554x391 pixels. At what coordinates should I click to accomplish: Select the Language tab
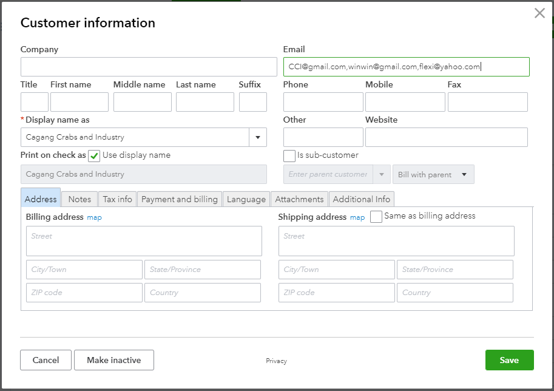click(x=246, y=199)
